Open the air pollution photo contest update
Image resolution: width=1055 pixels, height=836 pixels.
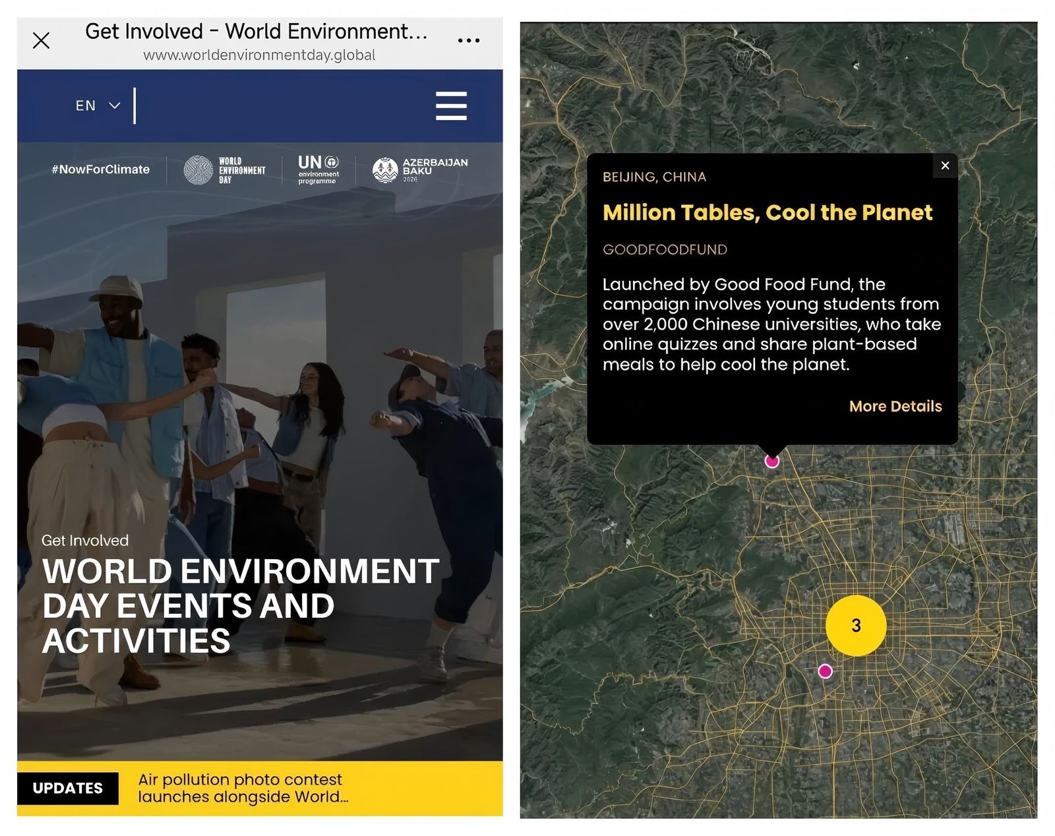pos(243,788)
